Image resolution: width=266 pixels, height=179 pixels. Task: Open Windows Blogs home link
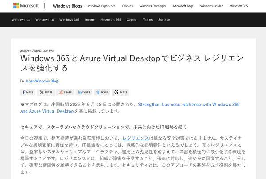[67, 6]
